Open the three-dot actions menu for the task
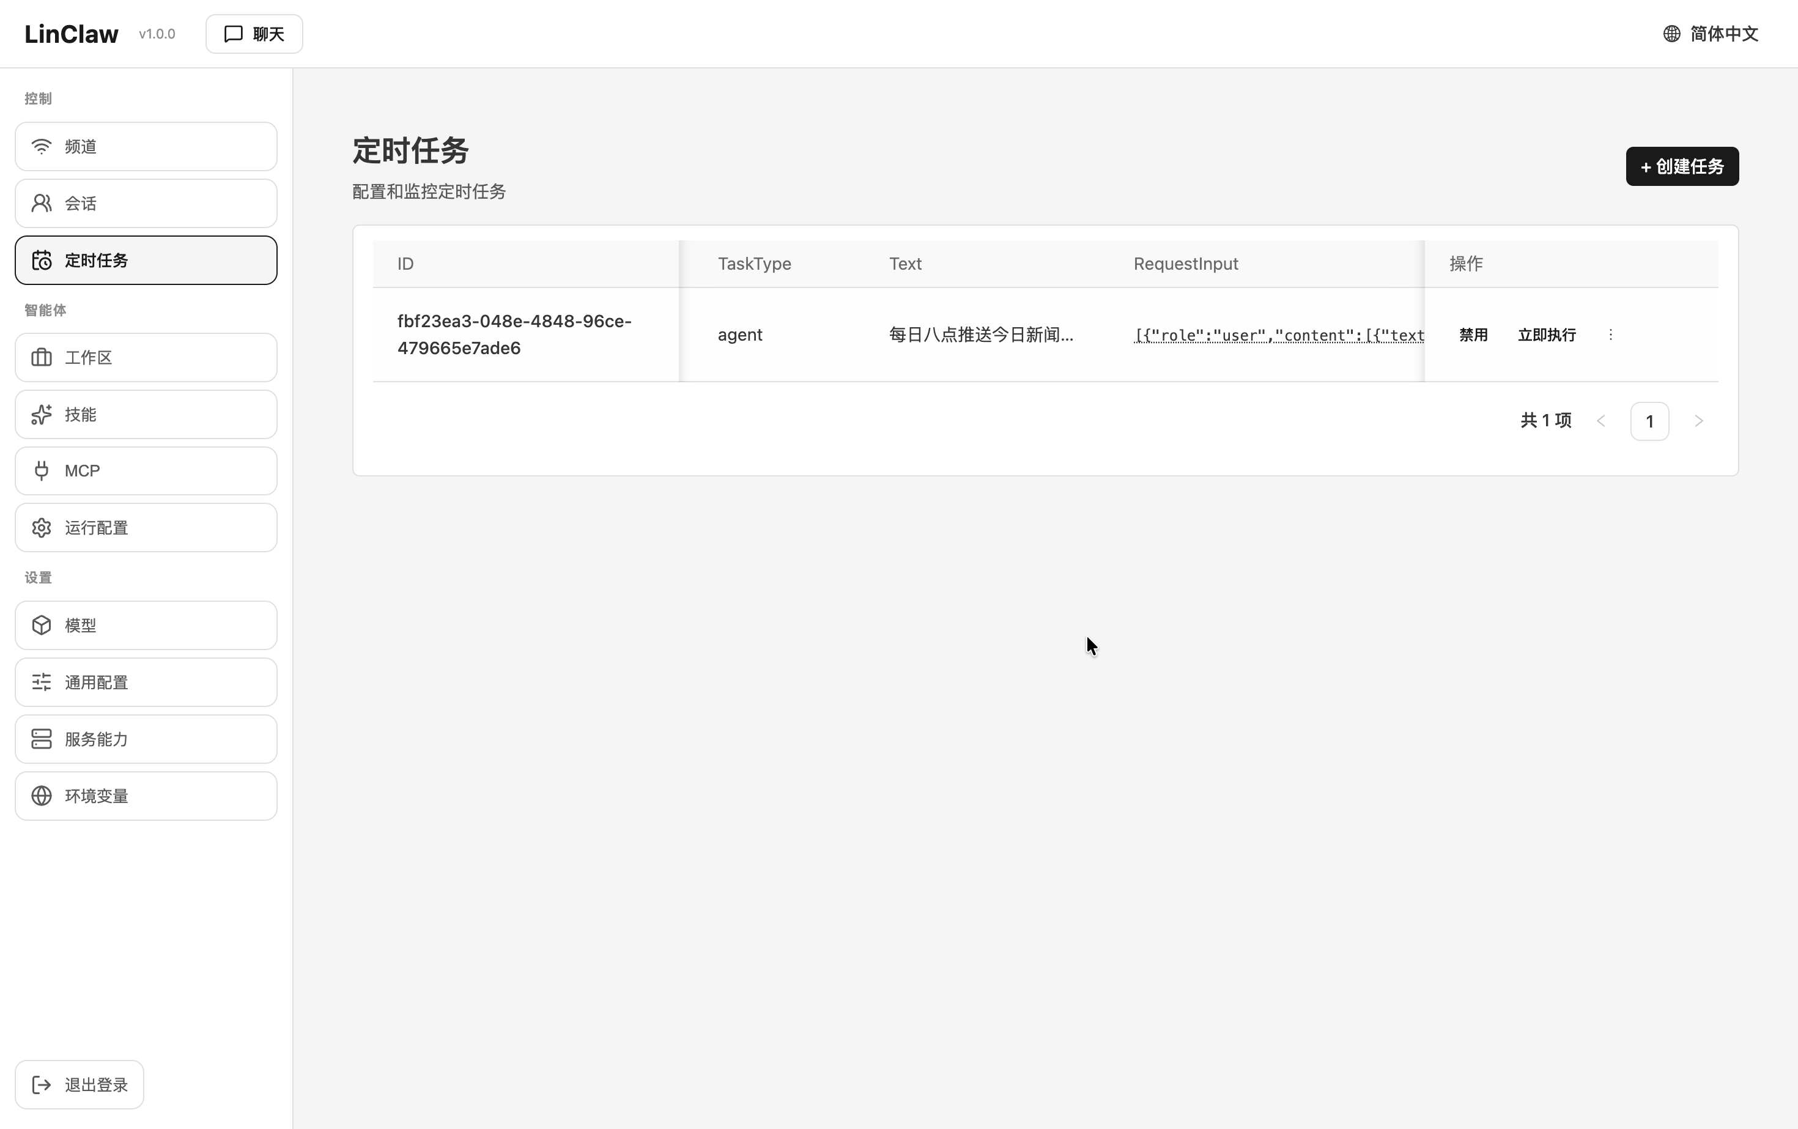The height and width of the screenshot is (1129, 1798). (1611, 335)
